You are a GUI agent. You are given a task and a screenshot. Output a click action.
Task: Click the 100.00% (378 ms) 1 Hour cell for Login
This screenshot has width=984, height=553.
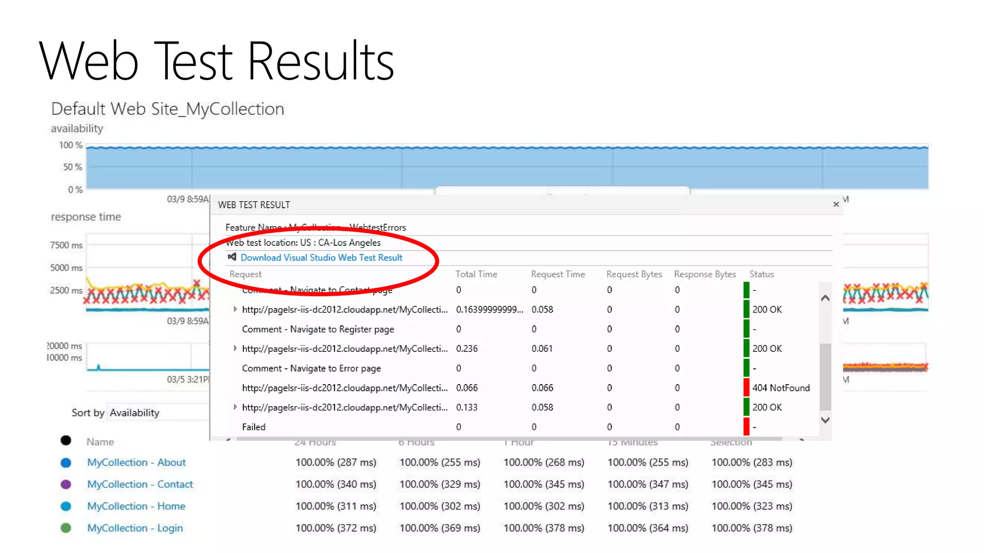pos(544,528)
